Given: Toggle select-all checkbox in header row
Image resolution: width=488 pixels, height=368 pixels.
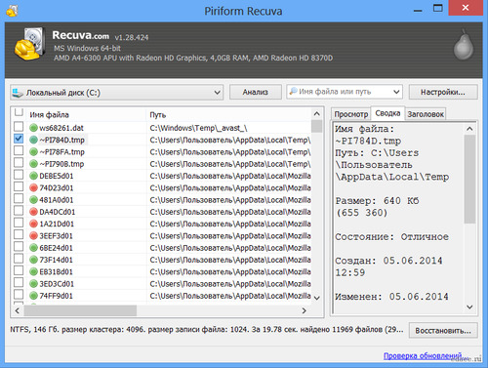Looking at the screenshot, I should (x=19, y=112).
